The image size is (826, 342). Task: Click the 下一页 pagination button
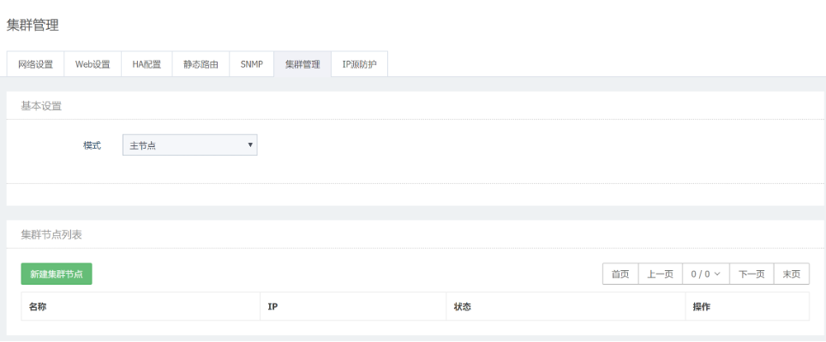pos(751,274)
